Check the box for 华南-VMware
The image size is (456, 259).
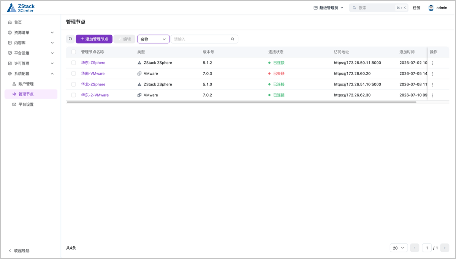click(74, 73)
